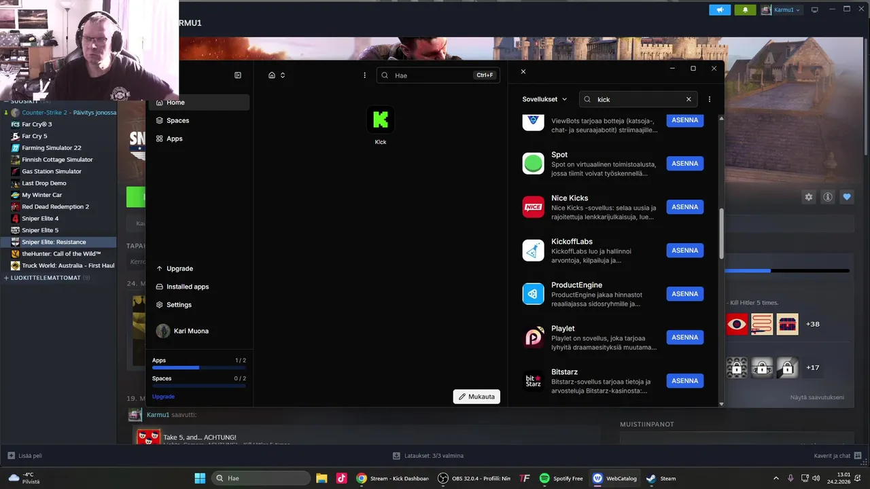The image size is (870, 489).
Task: Click the KickoffLabs app icon
Action: 534,251
